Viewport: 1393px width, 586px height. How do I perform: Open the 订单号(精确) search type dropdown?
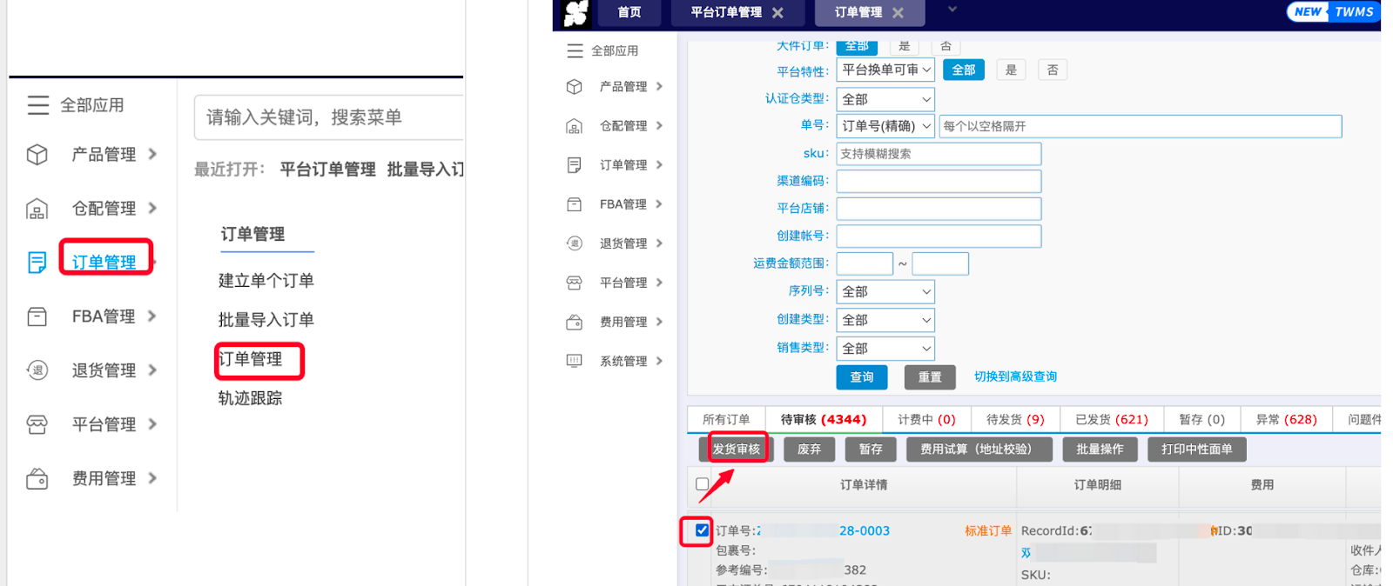(885, 126)
